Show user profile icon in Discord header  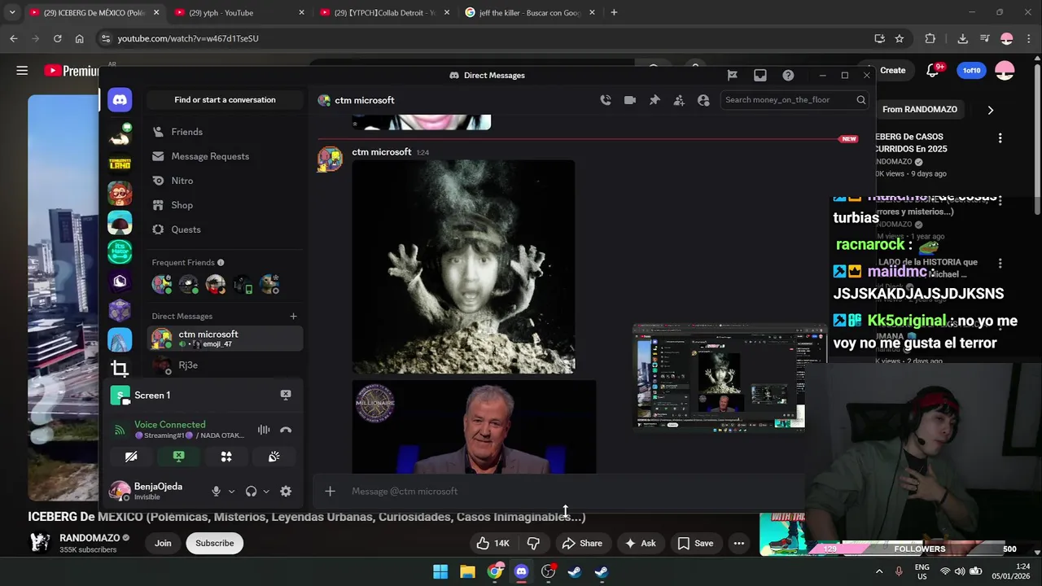tap(703, 100)
